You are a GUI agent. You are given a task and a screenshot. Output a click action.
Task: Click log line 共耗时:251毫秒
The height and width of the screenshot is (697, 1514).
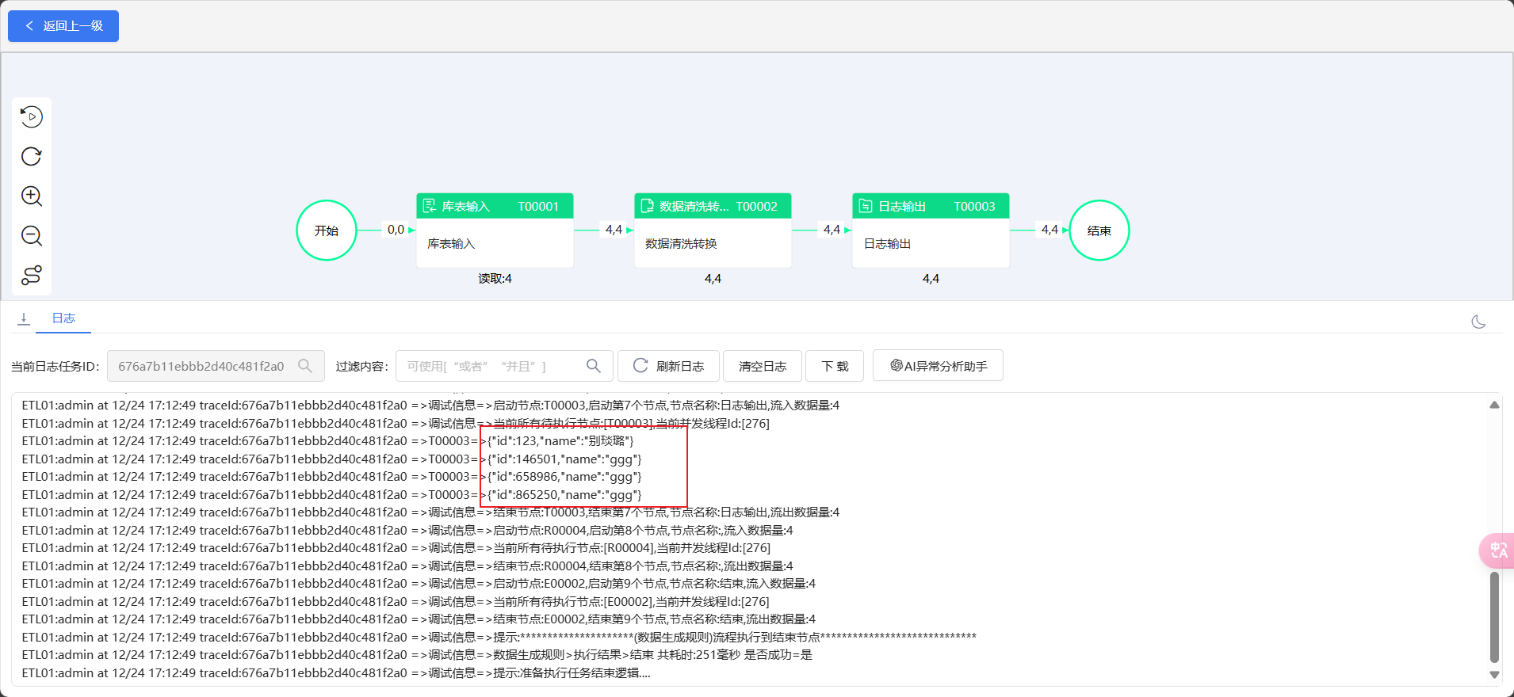(417, 655)
